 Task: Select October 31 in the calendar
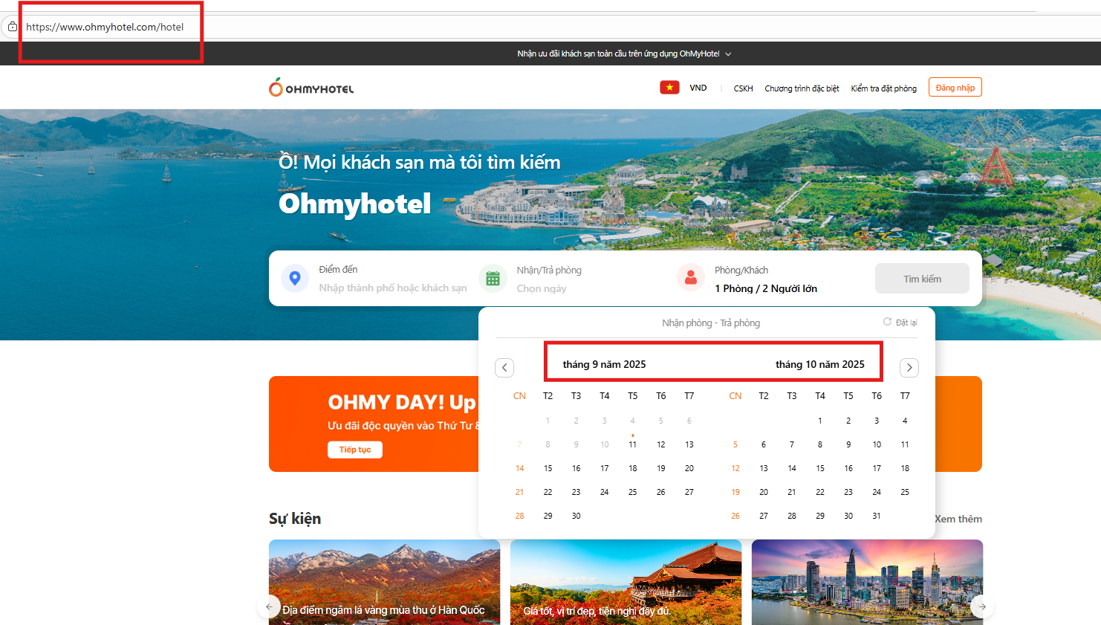click(x=877, y=516)
